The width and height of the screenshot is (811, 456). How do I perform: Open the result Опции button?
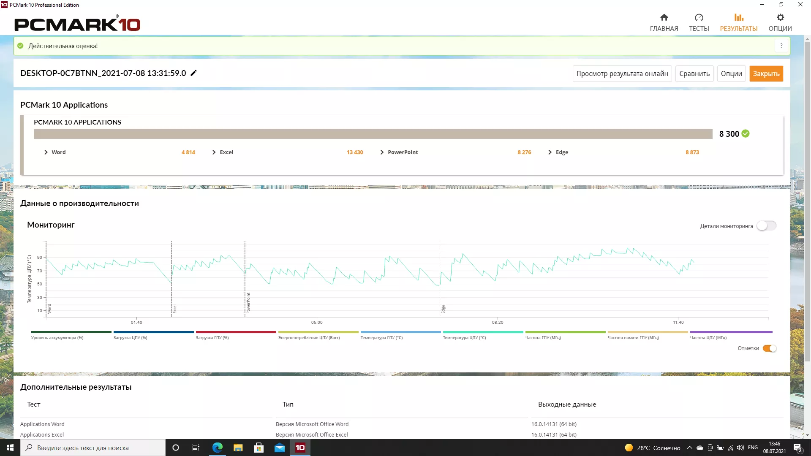click(x=731, y=73)
